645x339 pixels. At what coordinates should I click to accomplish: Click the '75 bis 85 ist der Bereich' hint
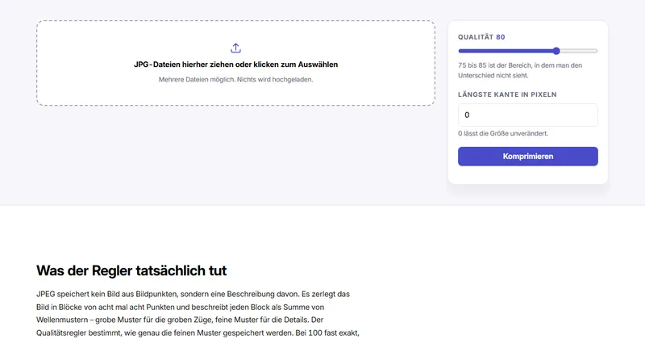click(520, 70)
